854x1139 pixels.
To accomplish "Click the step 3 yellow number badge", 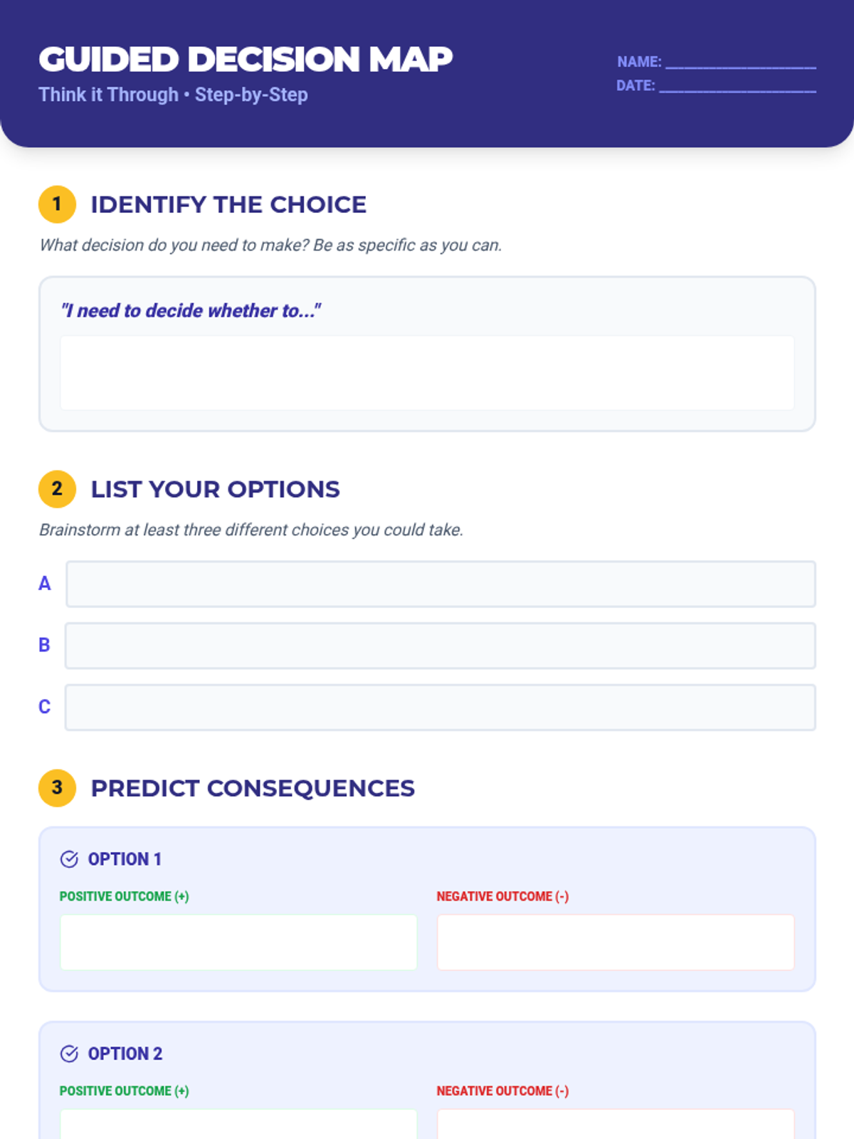I will pyautogui.click(x=57, y=788).
